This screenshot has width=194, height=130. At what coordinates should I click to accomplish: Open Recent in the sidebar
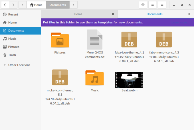pos(21,15)
